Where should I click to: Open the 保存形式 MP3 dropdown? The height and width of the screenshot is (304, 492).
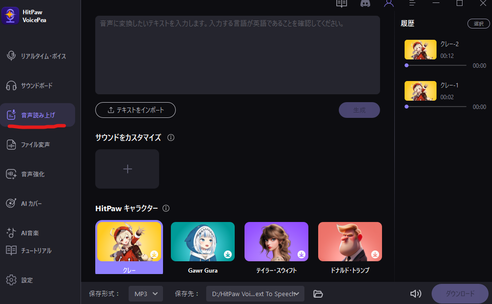146,294
